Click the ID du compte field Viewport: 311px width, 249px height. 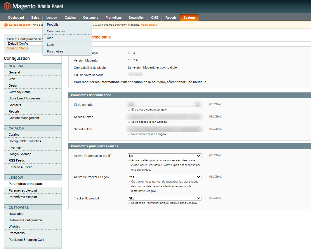(165, 104)
